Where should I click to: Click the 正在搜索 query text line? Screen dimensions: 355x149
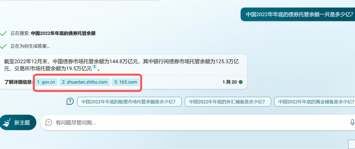(53, 34)
